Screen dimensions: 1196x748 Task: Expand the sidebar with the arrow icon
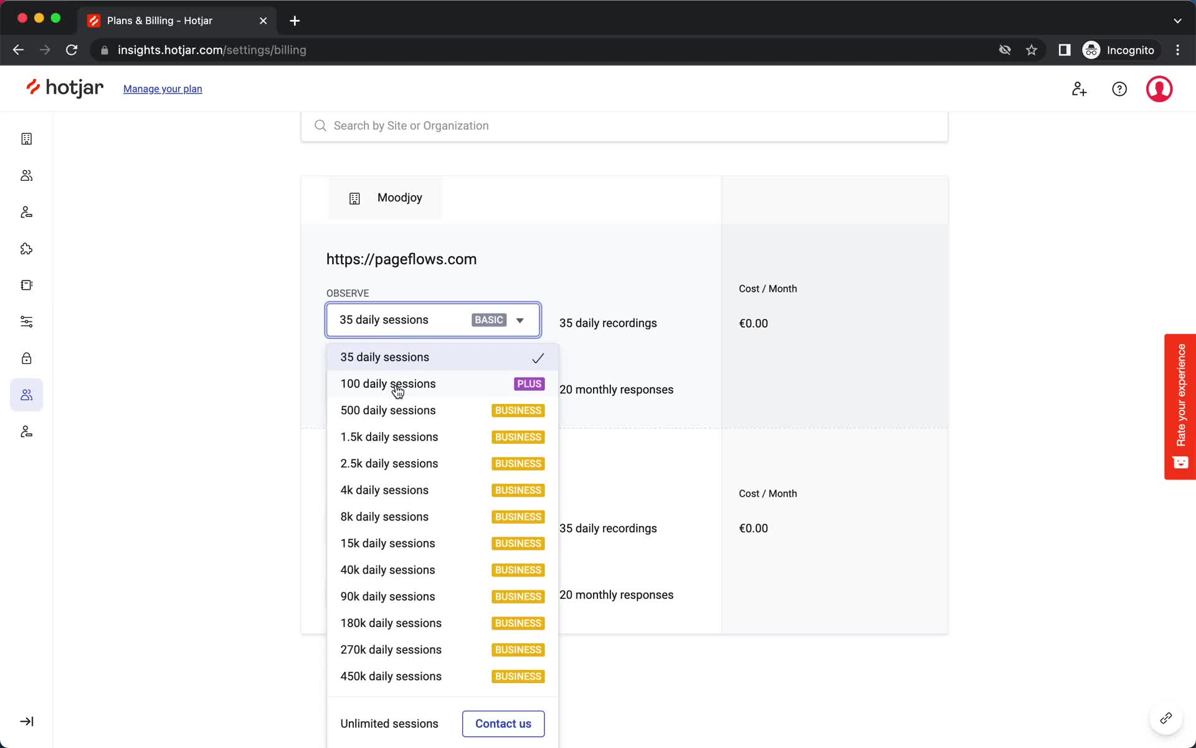pyautogui.click(x=26, y=721)
